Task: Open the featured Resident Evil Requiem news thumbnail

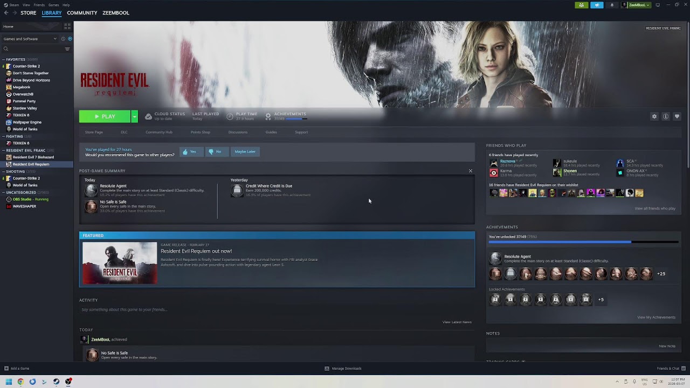Action: tap(120, 263)
